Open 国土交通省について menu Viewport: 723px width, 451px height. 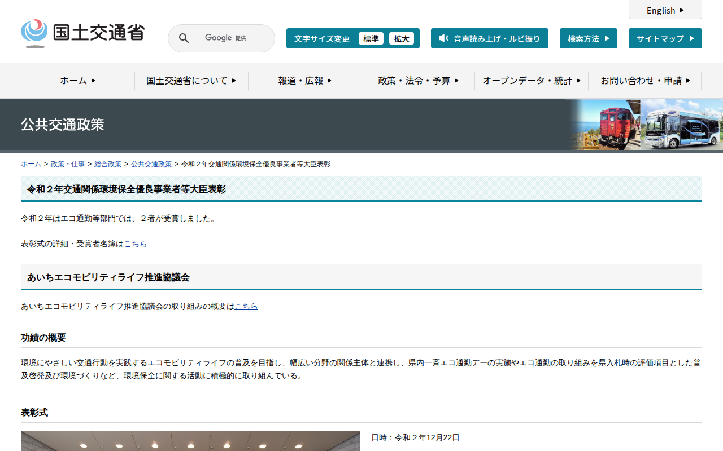click(x=191, y=81)
